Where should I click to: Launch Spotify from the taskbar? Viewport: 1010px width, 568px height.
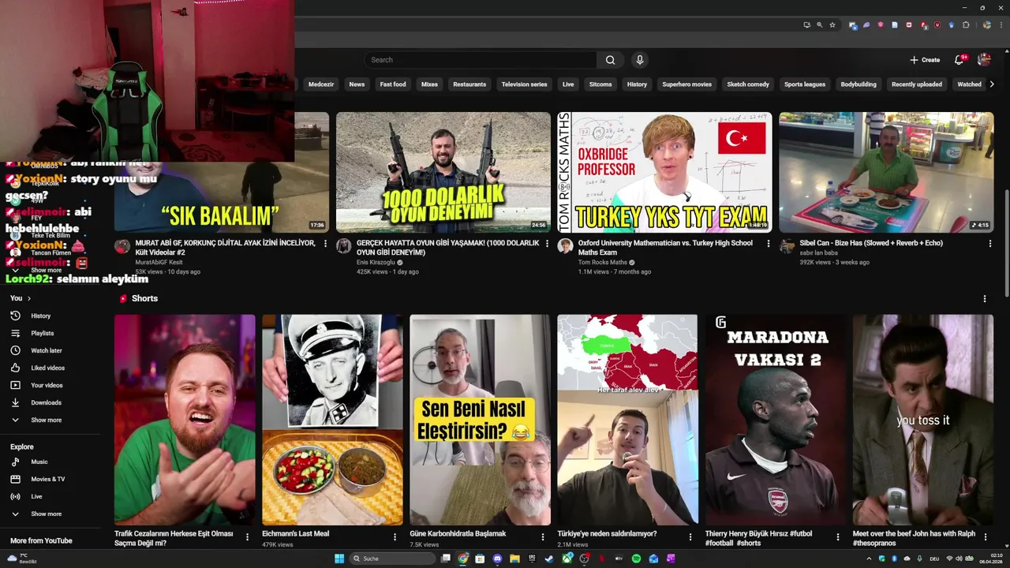click(x=636, y=559)
